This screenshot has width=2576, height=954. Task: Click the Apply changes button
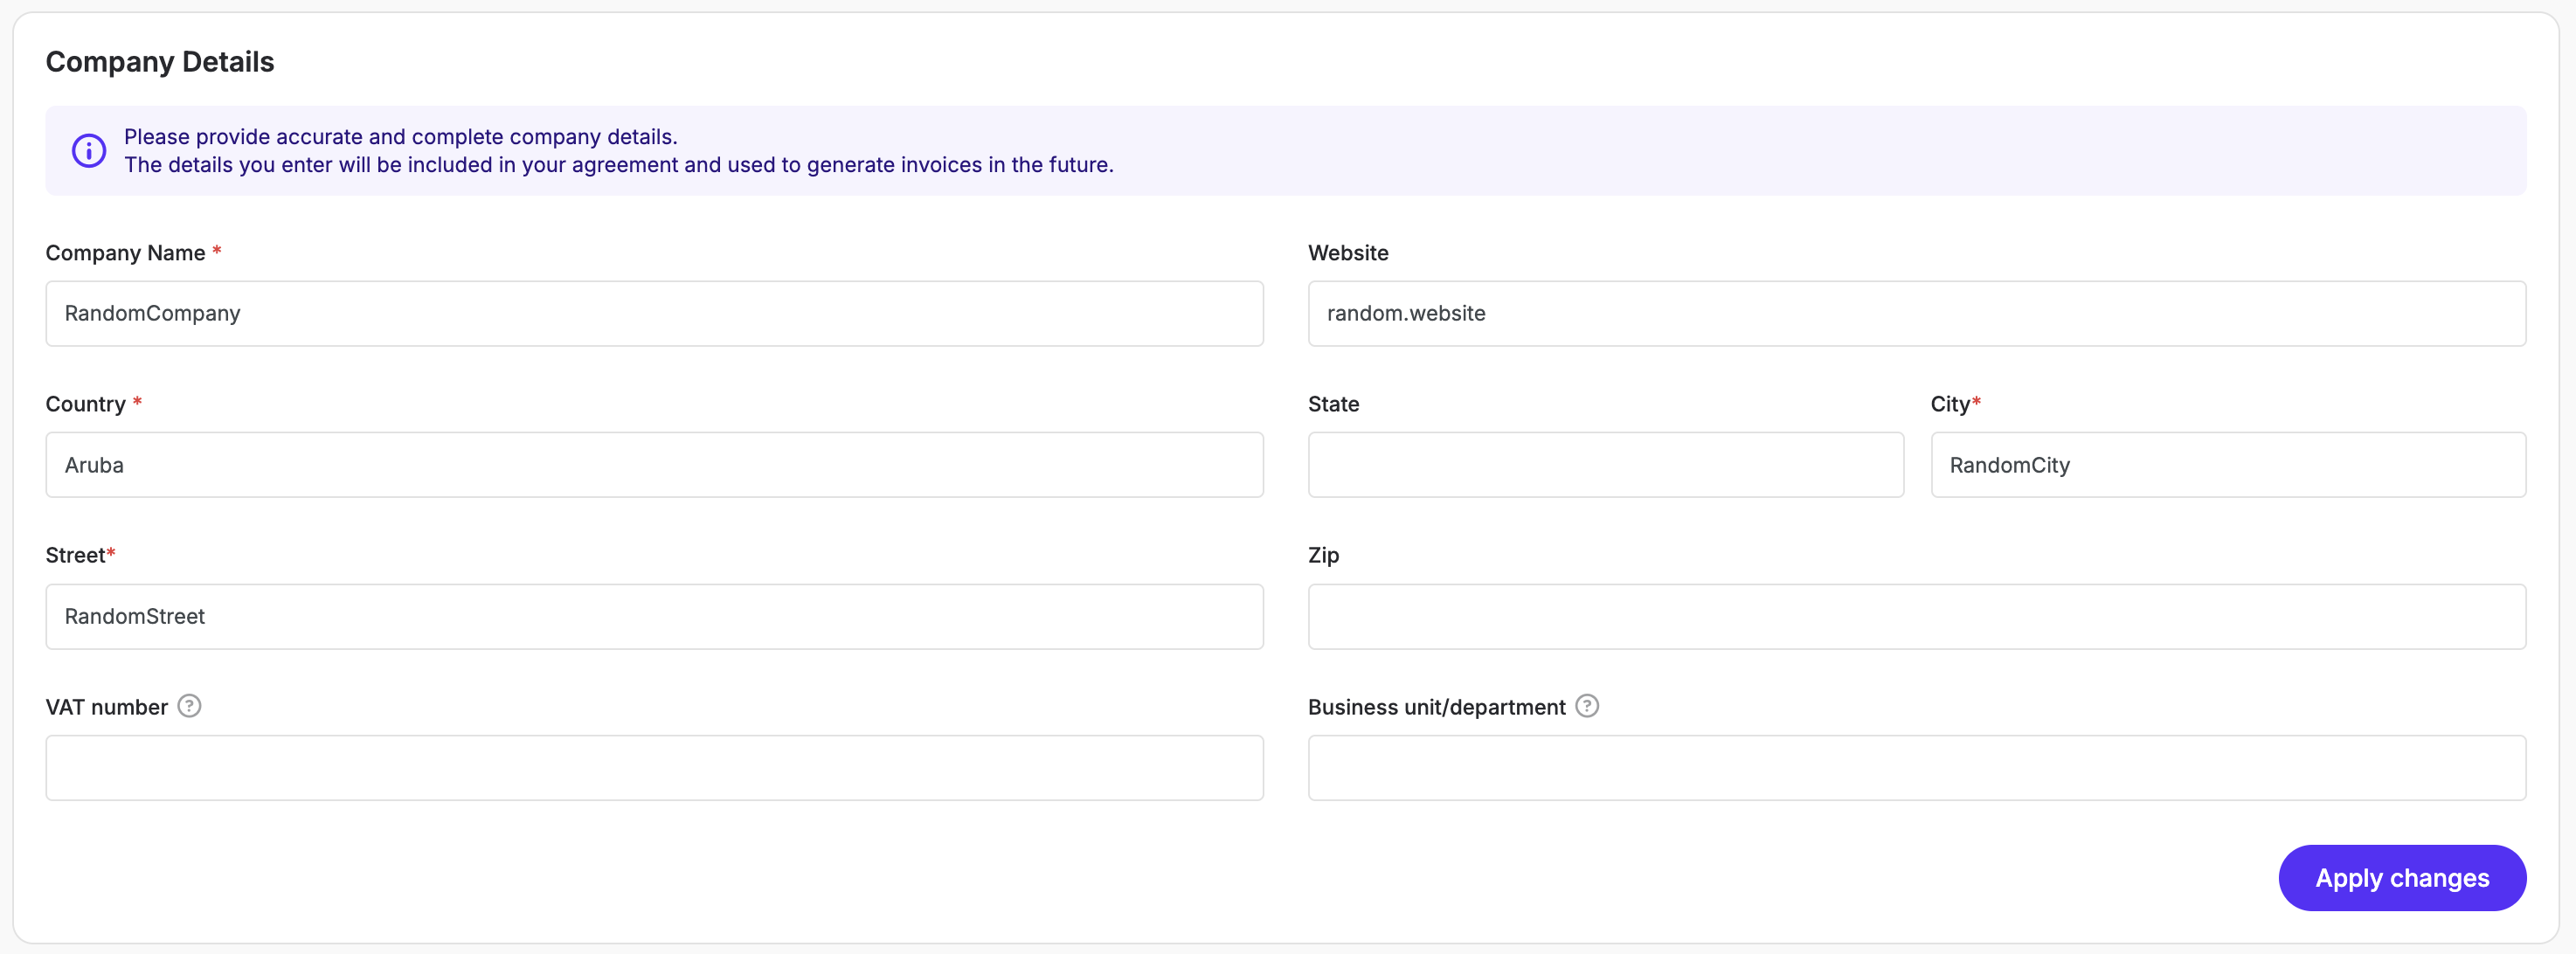click(x=2402, y=877)
